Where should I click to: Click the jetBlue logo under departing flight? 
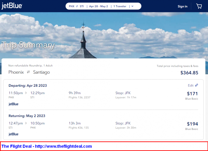coord(14,104)
